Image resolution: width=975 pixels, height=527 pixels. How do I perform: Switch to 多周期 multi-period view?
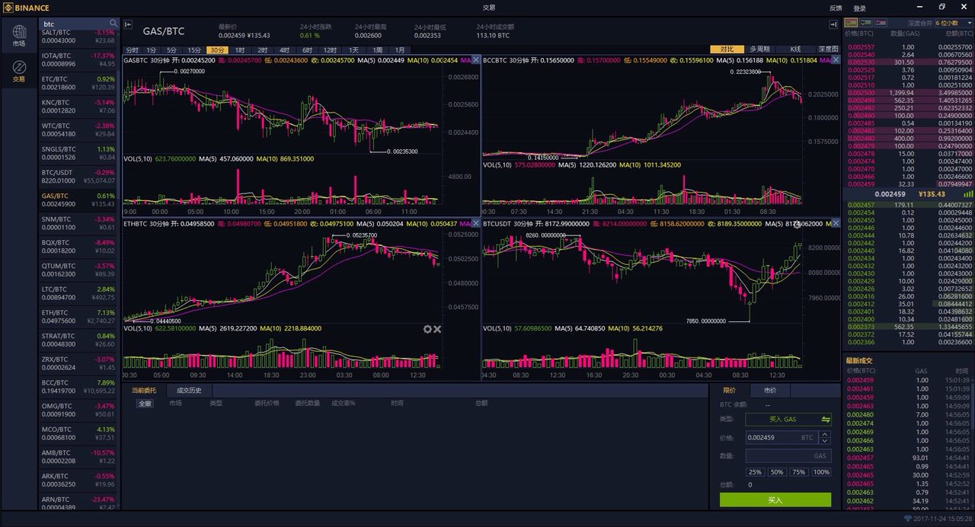759,49
